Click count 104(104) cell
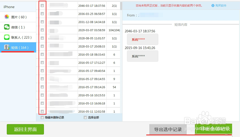Image resolution: width=240 pixels, height=137 pixels. pos(114,30)
